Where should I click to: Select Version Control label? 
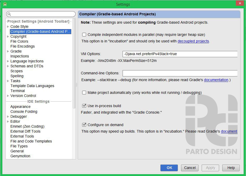click(x=23, y=96)
